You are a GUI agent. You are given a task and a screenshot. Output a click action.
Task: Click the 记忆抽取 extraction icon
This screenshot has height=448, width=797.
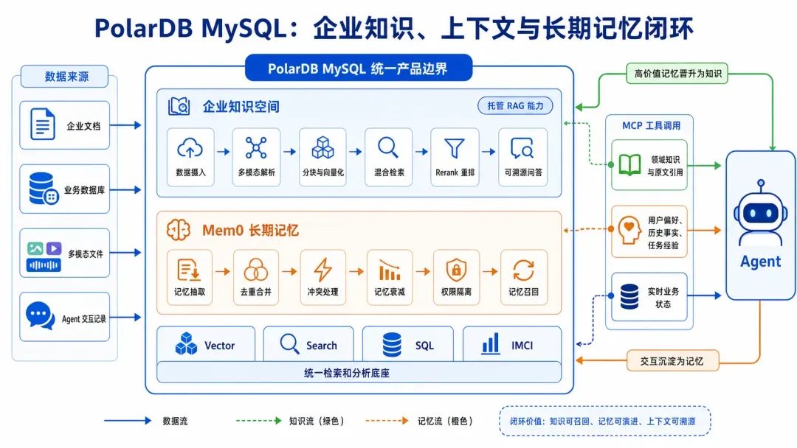(x=189, y=270)
